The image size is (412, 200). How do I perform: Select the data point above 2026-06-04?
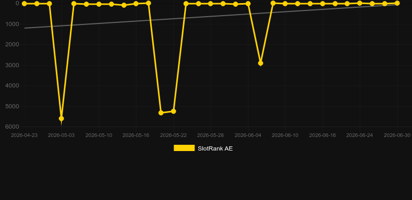coord(248,4)
